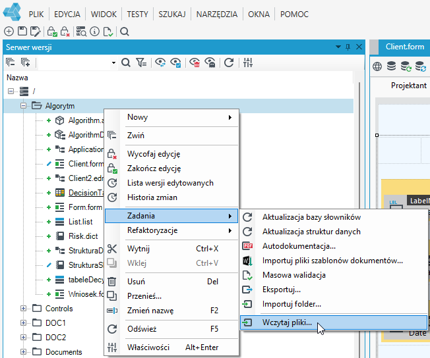
Task: Select Importuj pliki szablonów dokumentów...
Action: click(334, 261)
